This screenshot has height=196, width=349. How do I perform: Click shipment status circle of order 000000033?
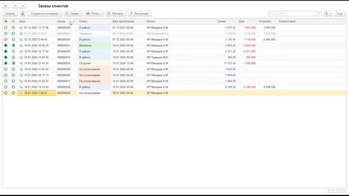coord(13,57)
